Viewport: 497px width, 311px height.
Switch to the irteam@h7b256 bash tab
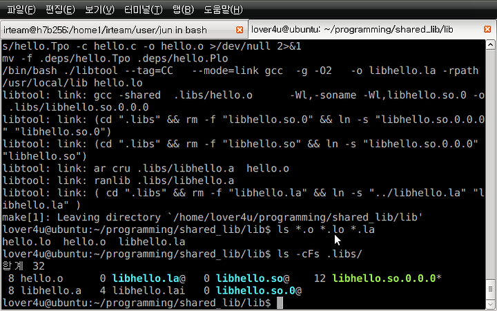point(124,30)
